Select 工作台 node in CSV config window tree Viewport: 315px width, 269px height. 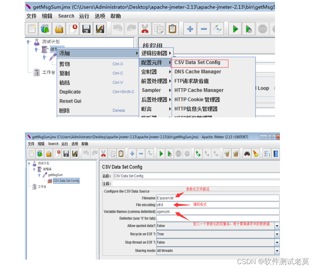pos(42,187)
